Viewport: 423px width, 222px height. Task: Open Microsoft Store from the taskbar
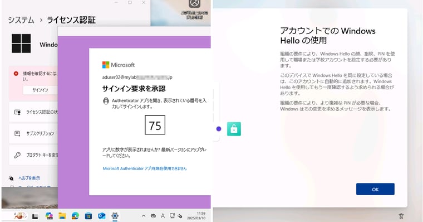coord(88,216)
